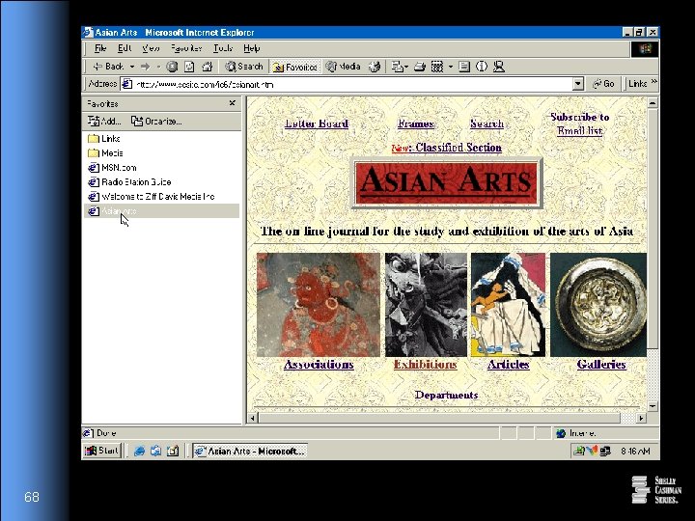
Task: Click the red demon painting thumbnail
Action: (x=319, y=305)
